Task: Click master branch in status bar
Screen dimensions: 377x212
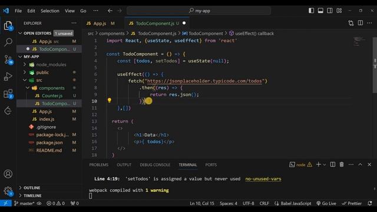Action: (24, 203)
